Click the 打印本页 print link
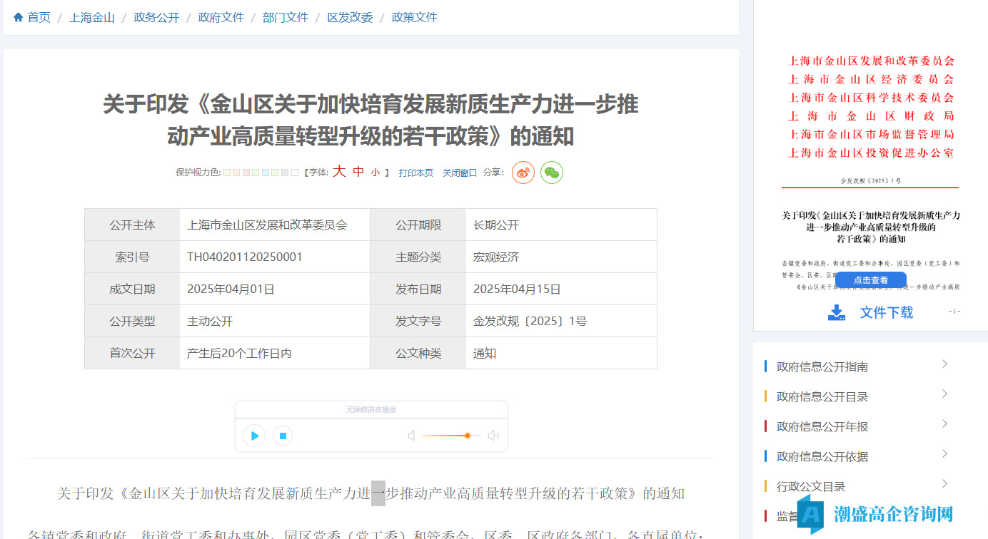This screenshot has width=988, height=539. tap(415, 173)
